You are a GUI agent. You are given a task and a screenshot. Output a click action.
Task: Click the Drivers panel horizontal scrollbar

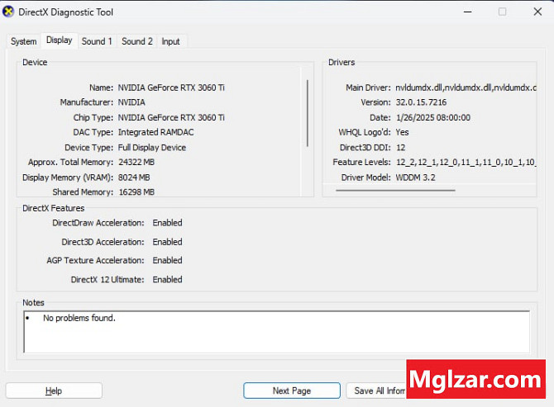395,190
